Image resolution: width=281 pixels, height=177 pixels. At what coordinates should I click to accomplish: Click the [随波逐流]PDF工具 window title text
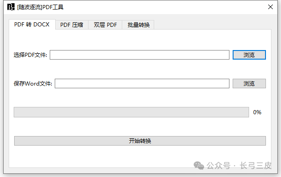40,7
